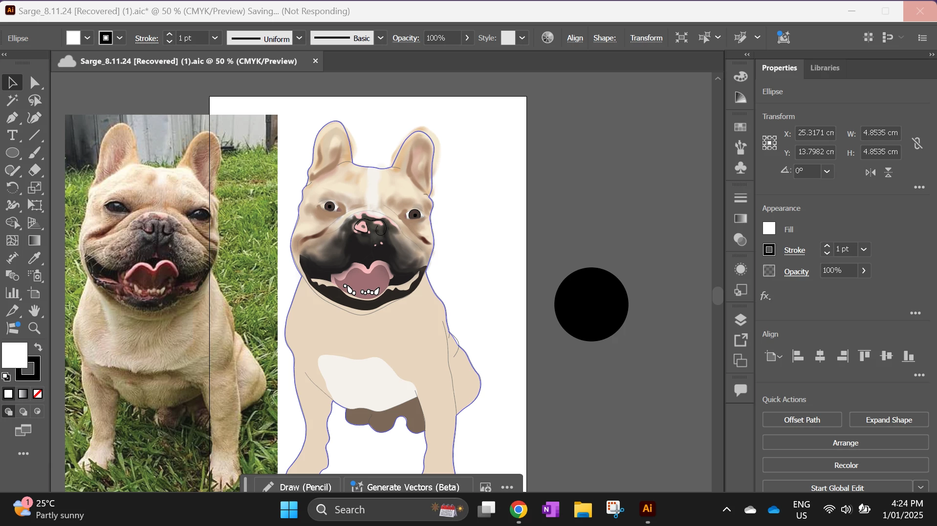Select the Selection tool arrow
The width and height of the screenshot is (937, 526).
click(x=12, y=82)
